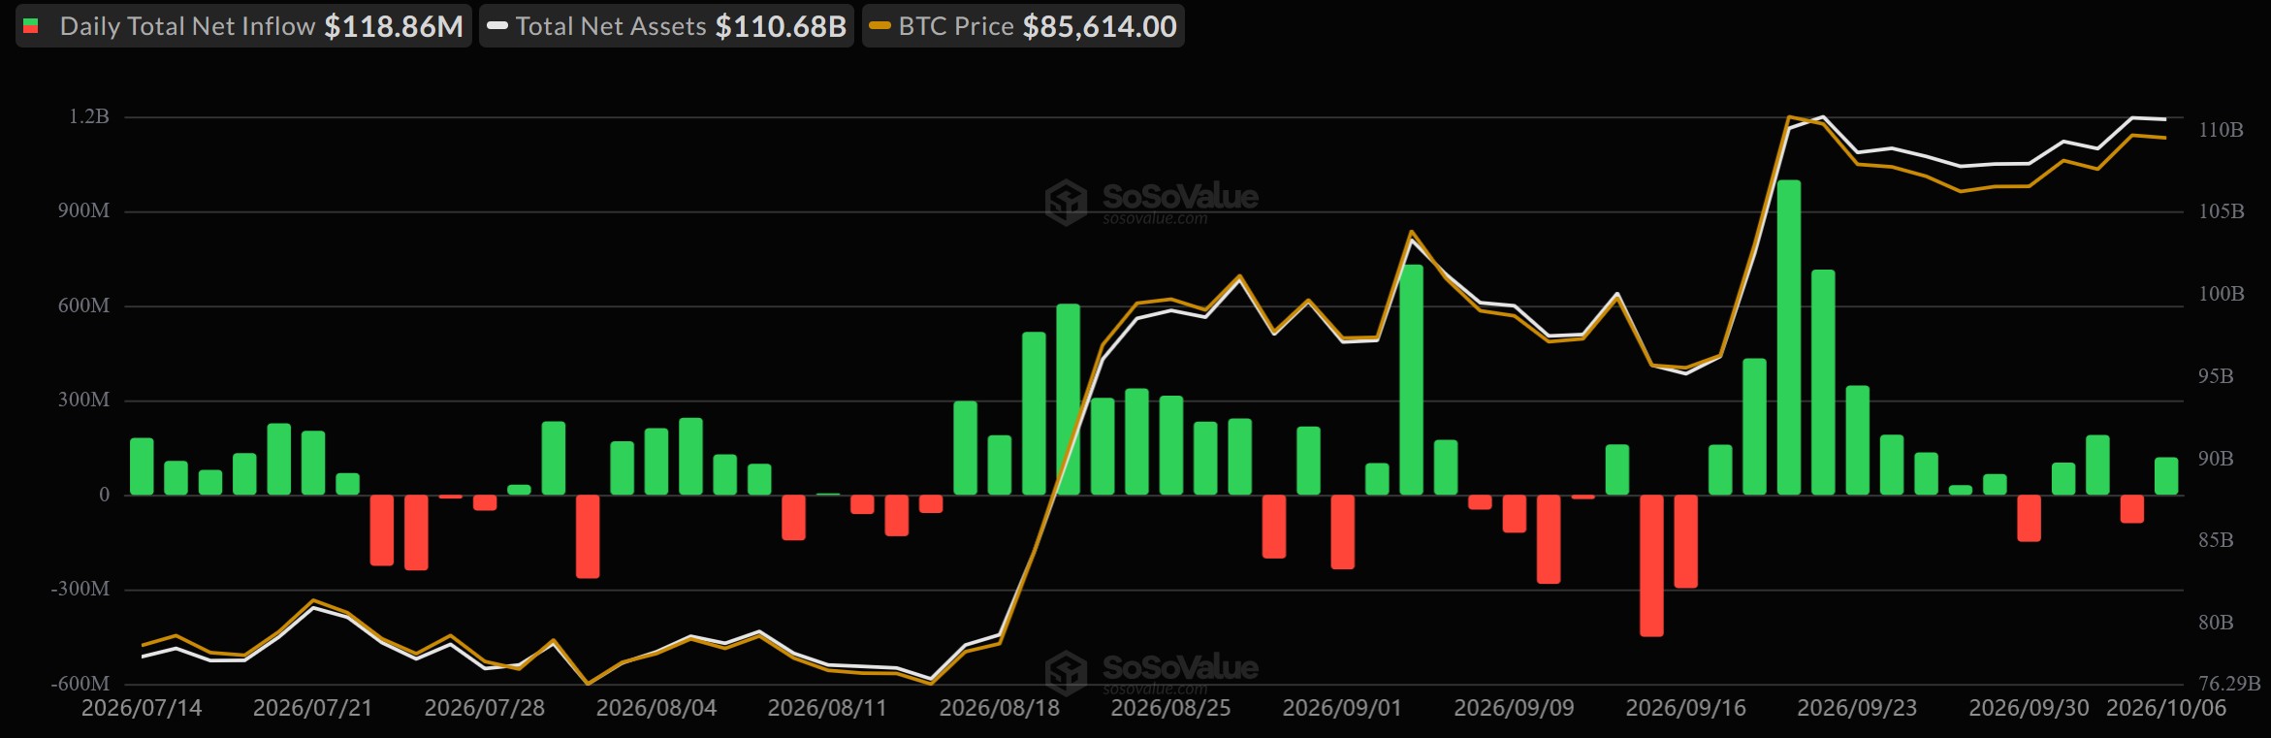Click the $85,614.00 BTC price value
The height and width of the screenshot is (738, 2271).
(x=1101, y=26)
